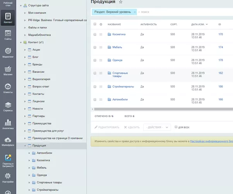Image resolution: width=233 pixels, height=194 pixels.
Task: Select Преимущества для услуг tree item
Action: pyautogui.click(x=48, y=131)
